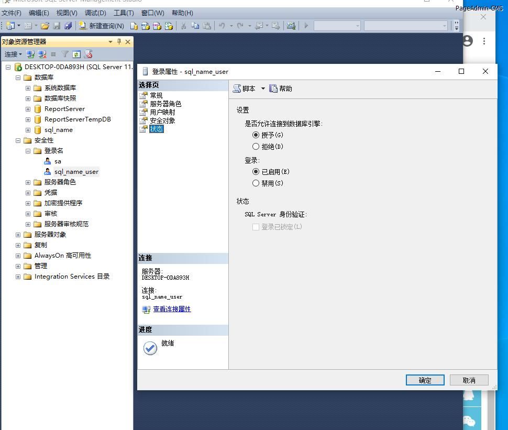This screenshot has height=430, width=508.
Task: Collapse the 登录名 folder node
Action: click(x=28, y=151)
